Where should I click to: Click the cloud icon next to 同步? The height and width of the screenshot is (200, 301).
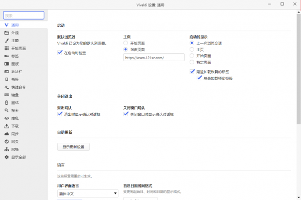pyautogui.click(x=7, y=134)
